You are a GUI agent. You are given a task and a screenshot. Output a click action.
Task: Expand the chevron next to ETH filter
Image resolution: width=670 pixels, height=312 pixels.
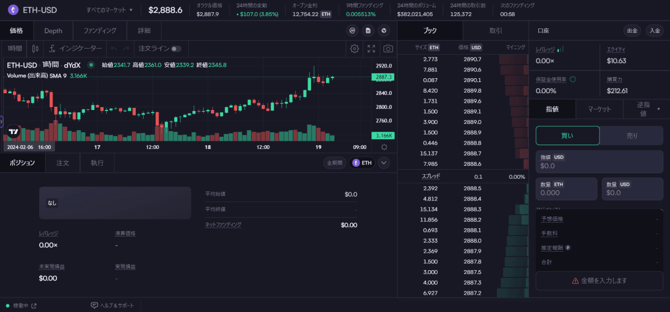(384, 163)
